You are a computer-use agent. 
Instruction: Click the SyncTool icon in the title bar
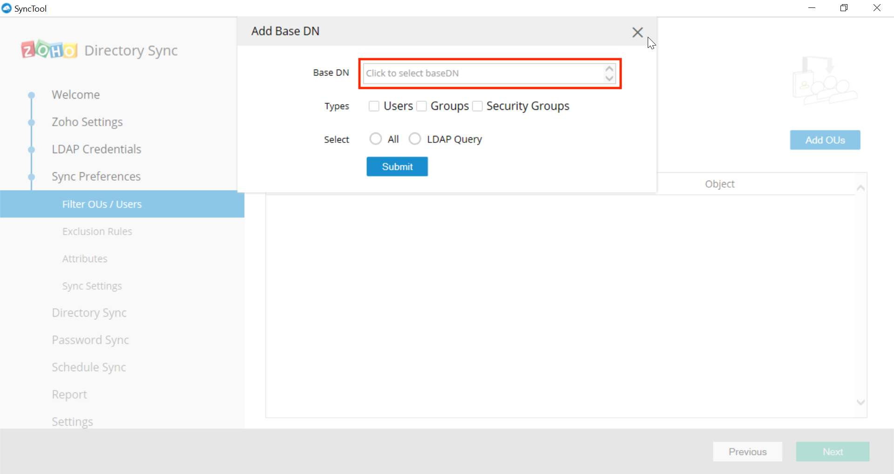(6, 8)
